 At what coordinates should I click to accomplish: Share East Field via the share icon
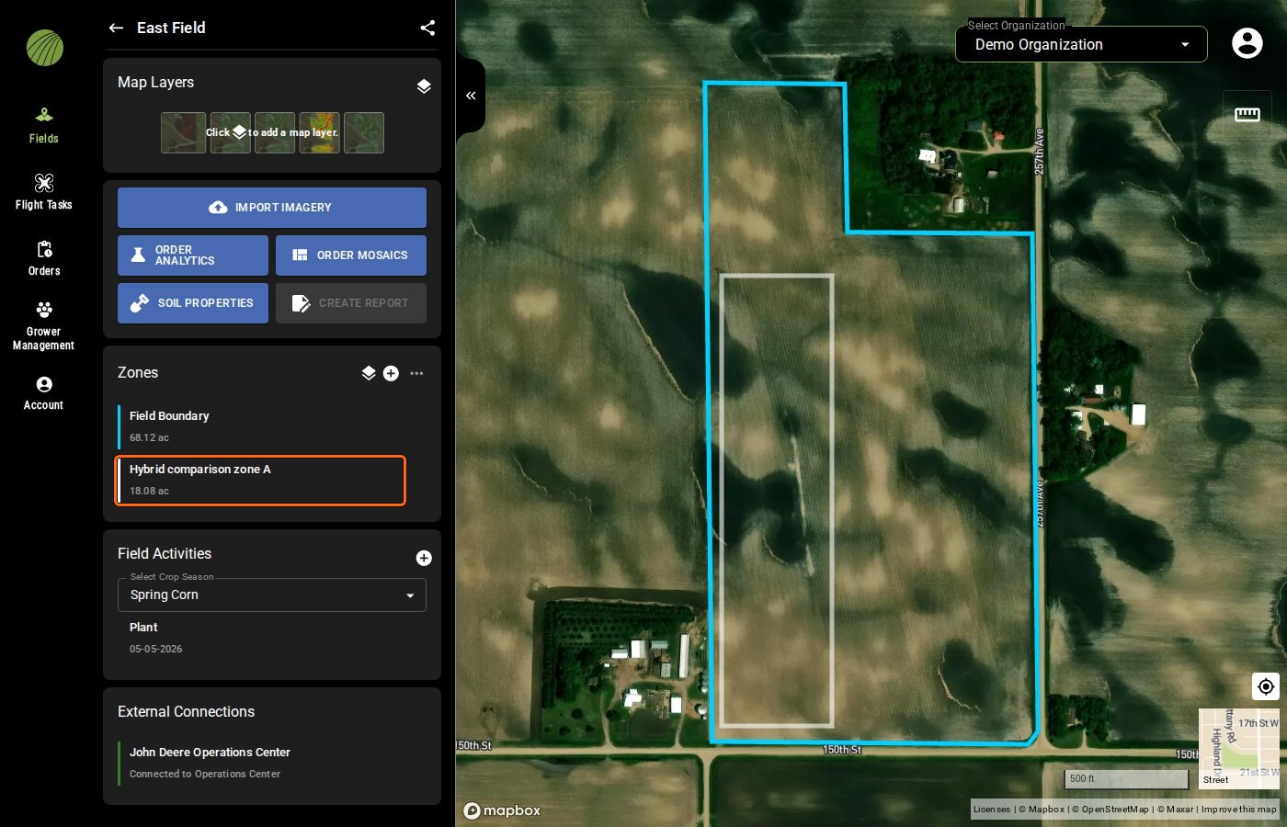click(x=427, y=28)
